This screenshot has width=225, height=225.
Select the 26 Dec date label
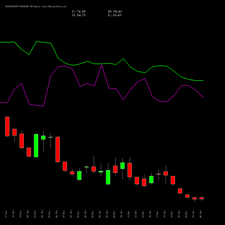201,214
